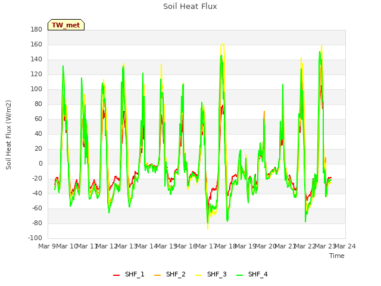Click the 0 y-axis tick label
The height and width of the screenshot is (286, 381).
40,164
